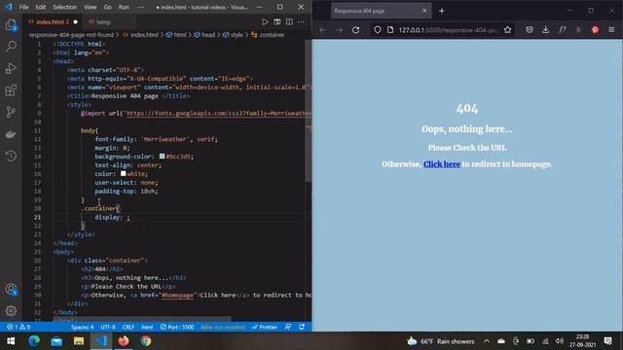Open changes compare icon in editor toolbar
The width and height of the screenshot is (623, 350).
coord(276,21)
